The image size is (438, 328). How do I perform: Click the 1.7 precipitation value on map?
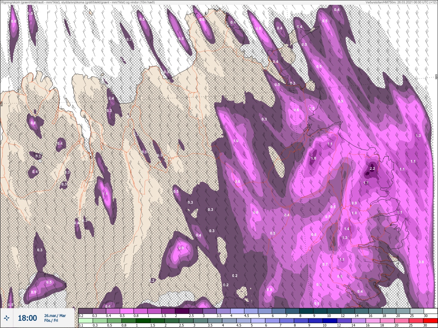[366, 183]
